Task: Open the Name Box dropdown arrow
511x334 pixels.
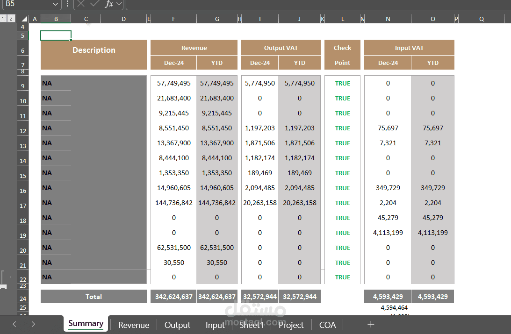Action: tap(55, 4)
